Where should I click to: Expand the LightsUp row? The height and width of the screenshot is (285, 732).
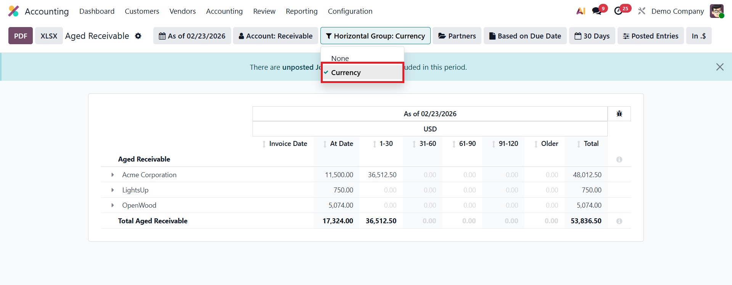[113, 190]
